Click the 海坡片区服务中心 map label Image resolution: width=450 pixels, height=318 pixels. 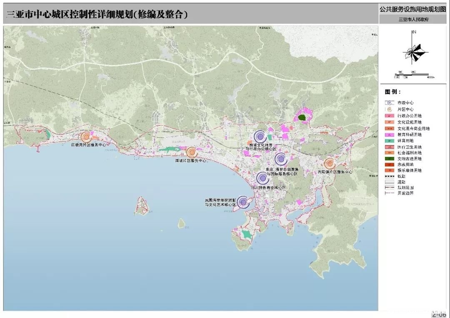pos(190,161)
